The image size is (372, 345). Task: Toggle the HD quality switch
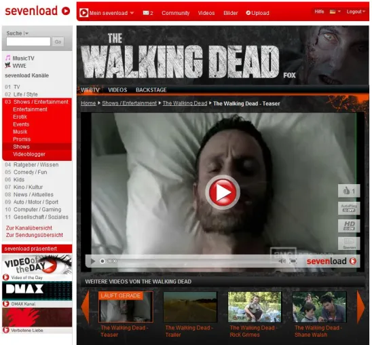click(349, 225)
